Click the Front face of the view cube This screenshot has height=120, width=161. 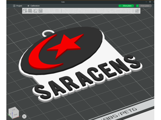(15, 114)
